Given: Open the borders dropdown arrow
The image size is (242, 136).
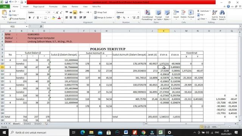Looking at the screenshot, I should 48,18.
